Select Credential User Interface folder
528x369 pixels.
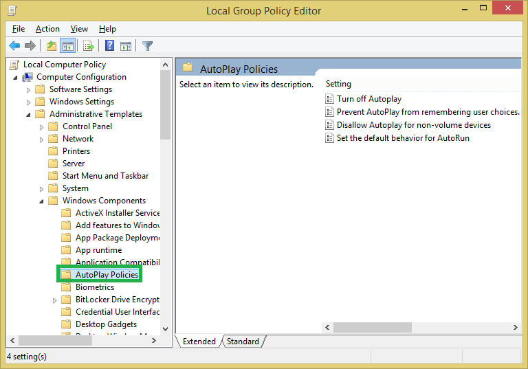coord(118,312)
